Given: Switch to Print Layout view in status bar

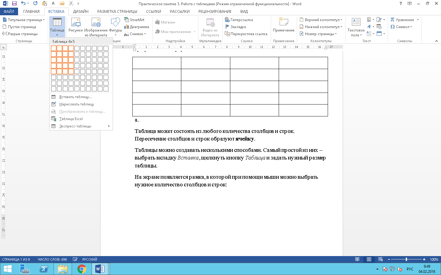Looking at the screenshot, I should tap(369, 259).
